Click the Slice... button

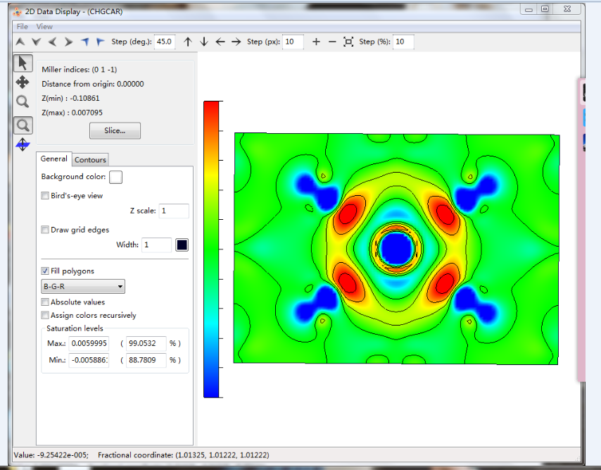115,131
